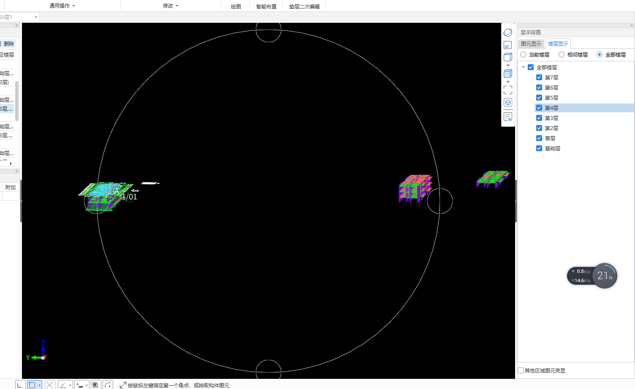Toggle the 第2层 checkbox

pos(539,128)
